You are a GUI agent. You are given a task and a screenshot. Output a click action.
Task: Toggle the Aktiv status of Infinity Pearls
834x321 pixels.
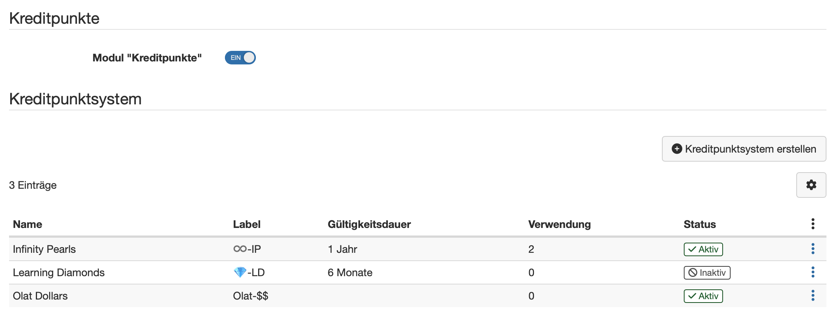tap(703, 249)
